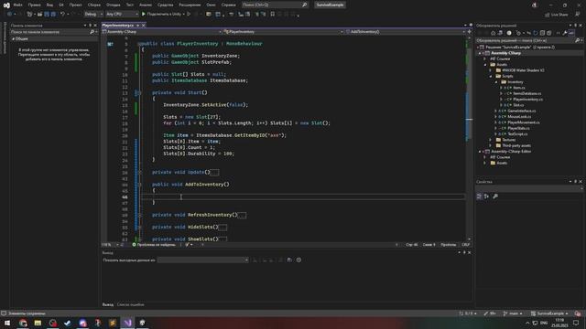
Task: Click the Visual Studio search box in title bar
Action: point(275,5)
